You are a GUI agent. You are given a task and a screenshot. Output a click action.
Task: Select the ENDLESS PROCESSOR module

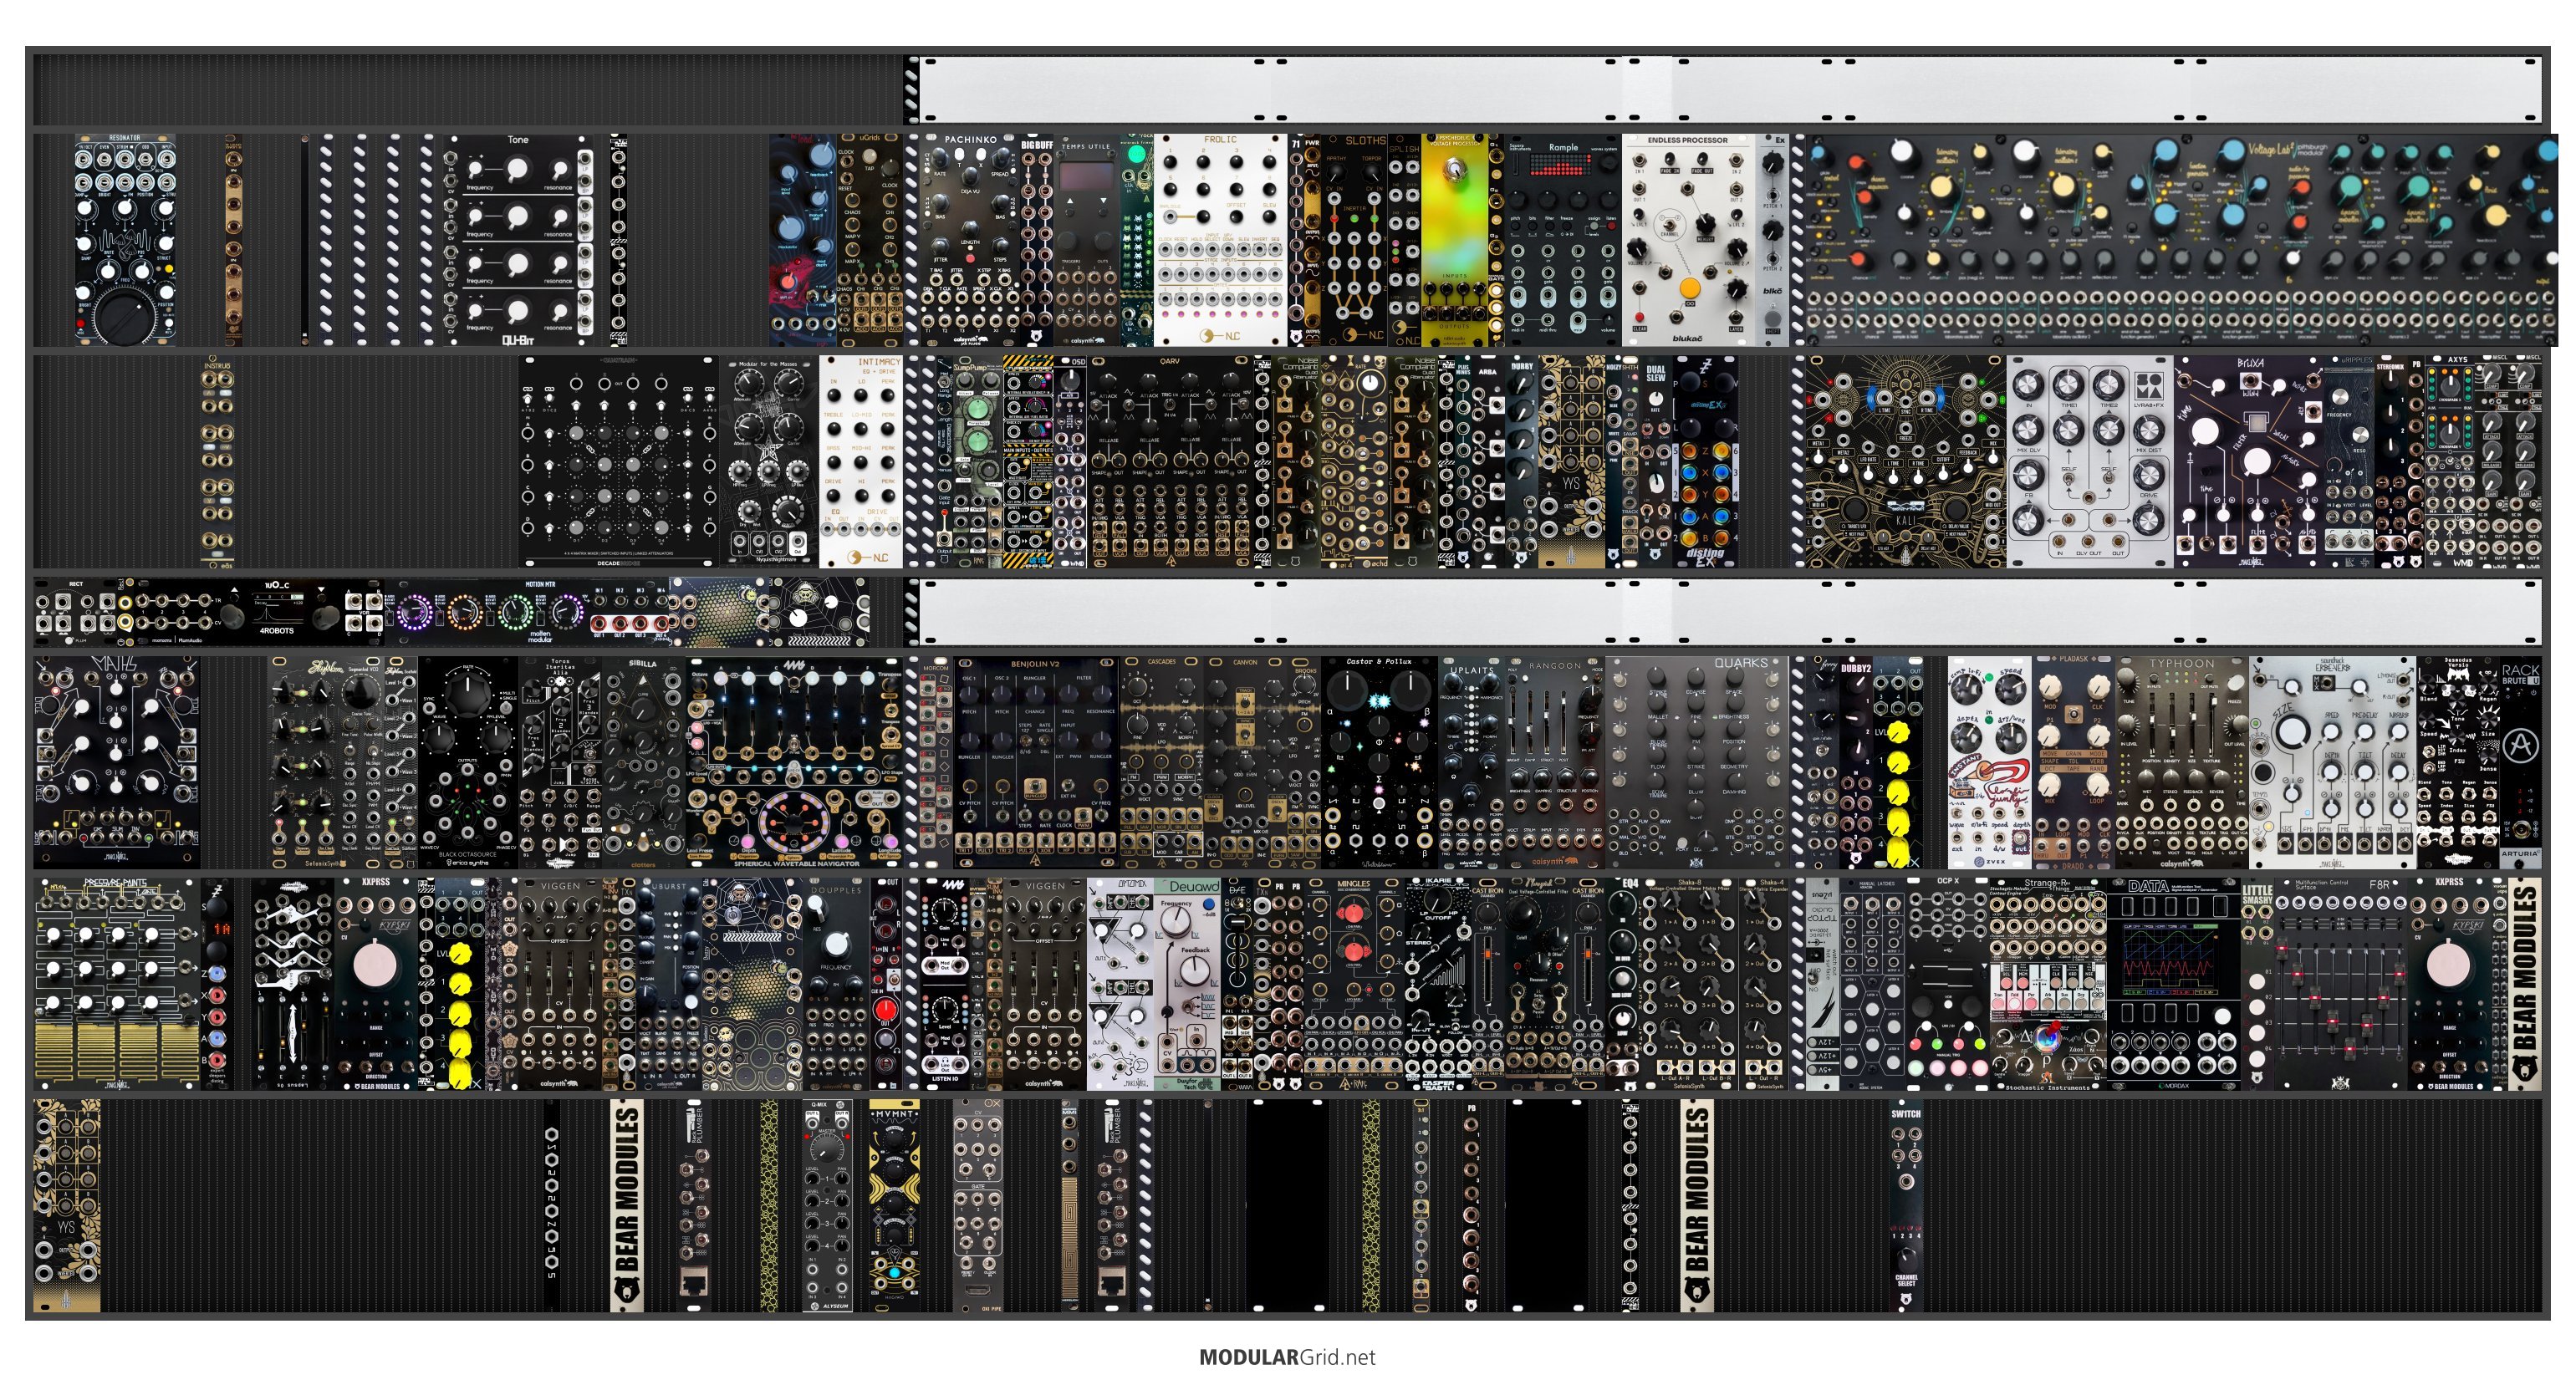point(1688,240)
